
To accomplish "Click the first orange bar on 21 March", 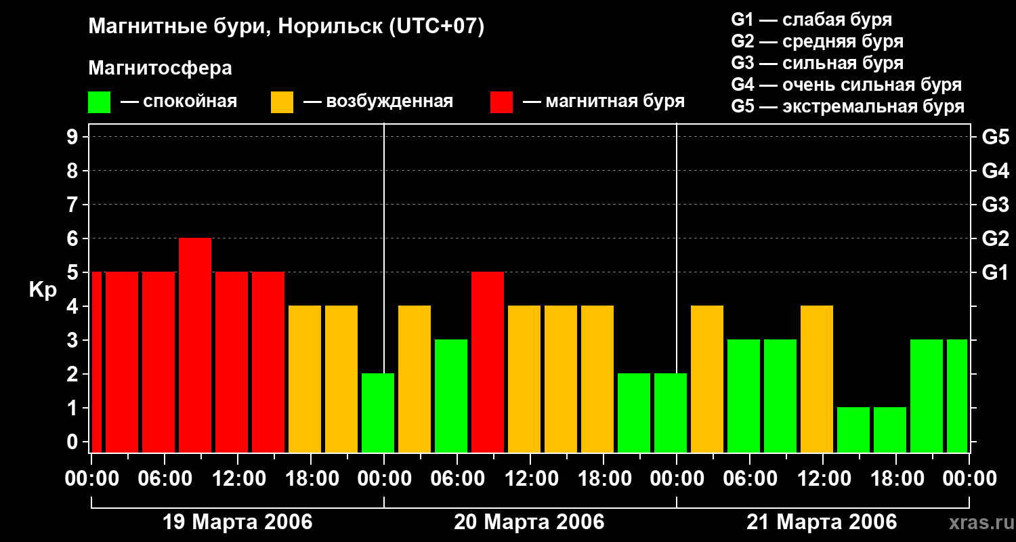I will tap(707, 379).
